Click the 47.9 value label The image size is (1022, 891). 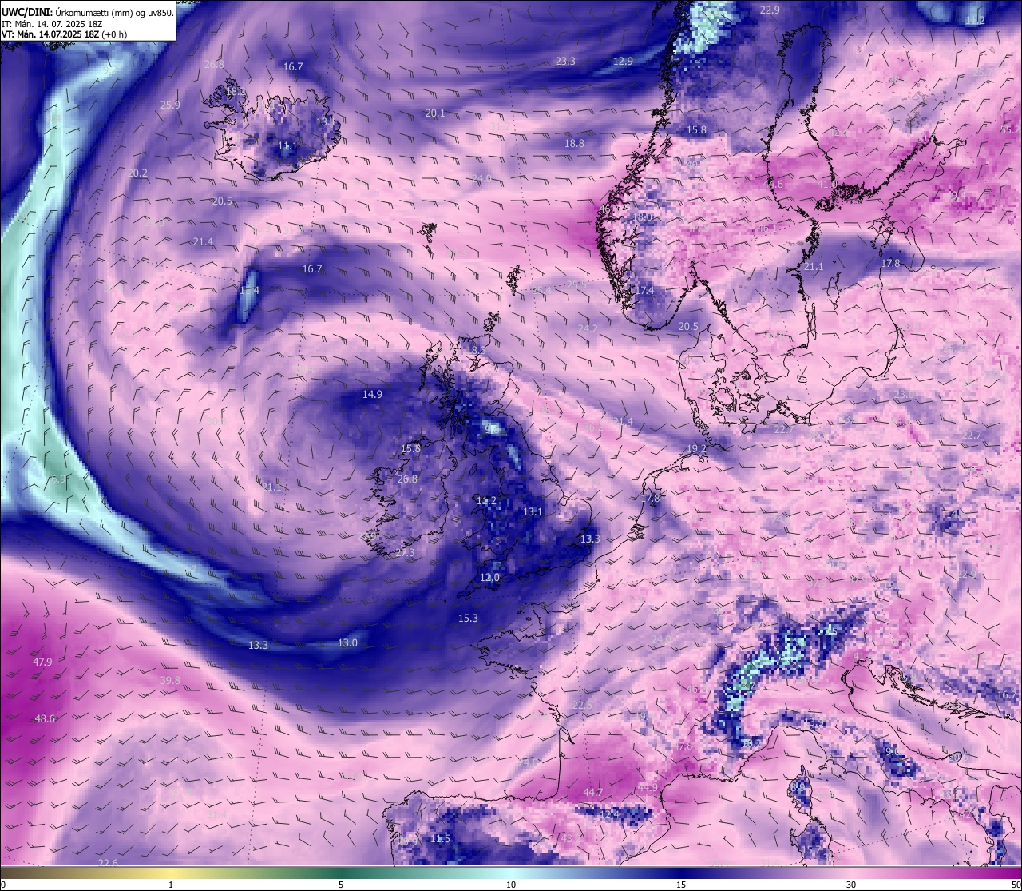coord(42,662)
